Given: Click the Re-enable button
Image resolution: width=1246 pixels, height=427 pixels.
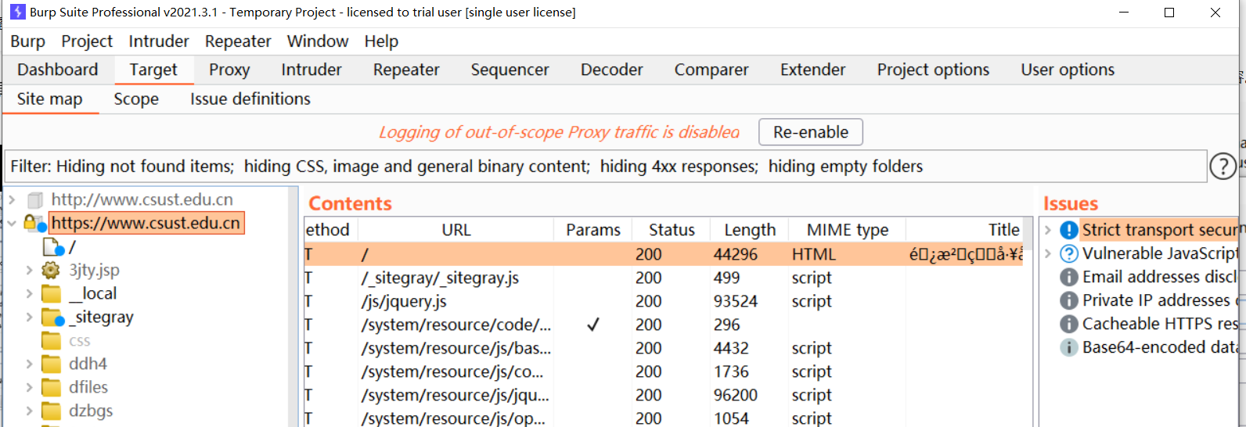Looking at the screenshot, I should (810, 132).
